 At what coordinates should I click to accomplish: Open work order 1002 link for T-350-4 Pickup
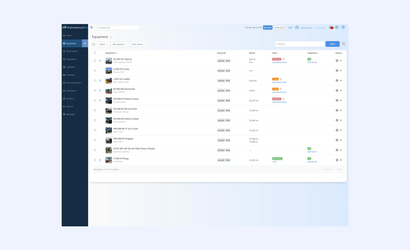coord(274,162)
